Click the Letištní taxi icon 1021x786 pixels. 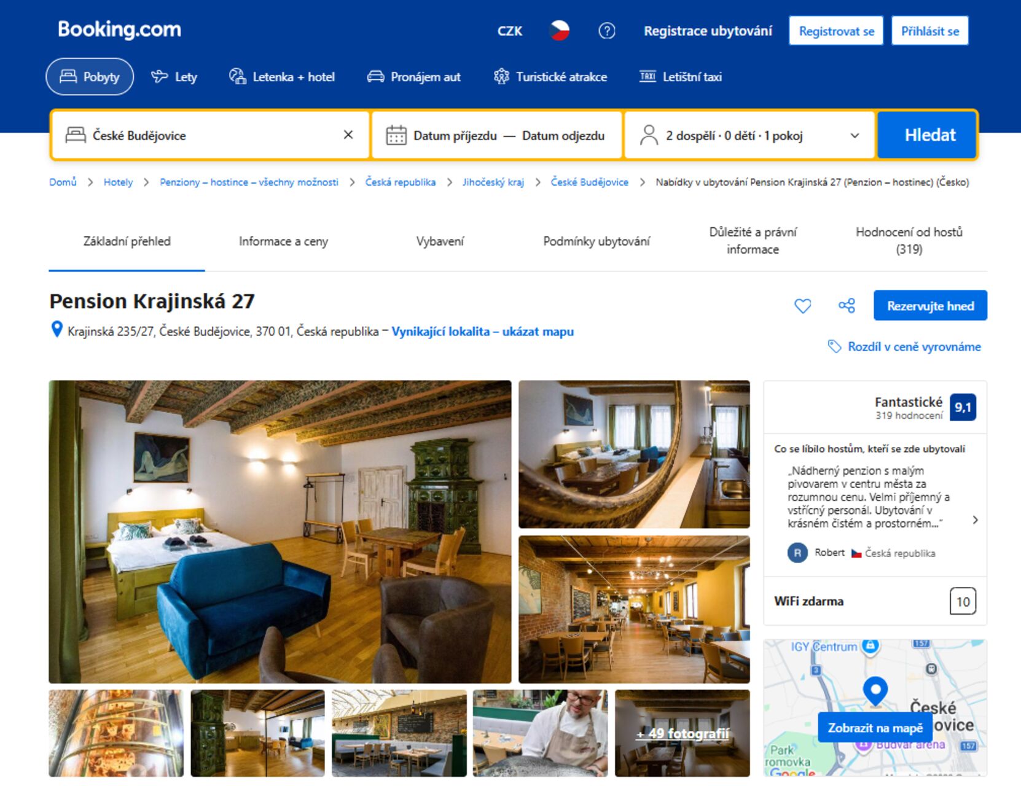[x=649, y=76]
